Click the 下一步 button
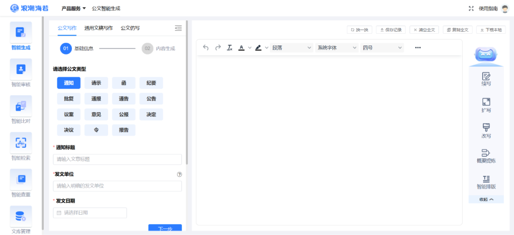 pos(165,228)
